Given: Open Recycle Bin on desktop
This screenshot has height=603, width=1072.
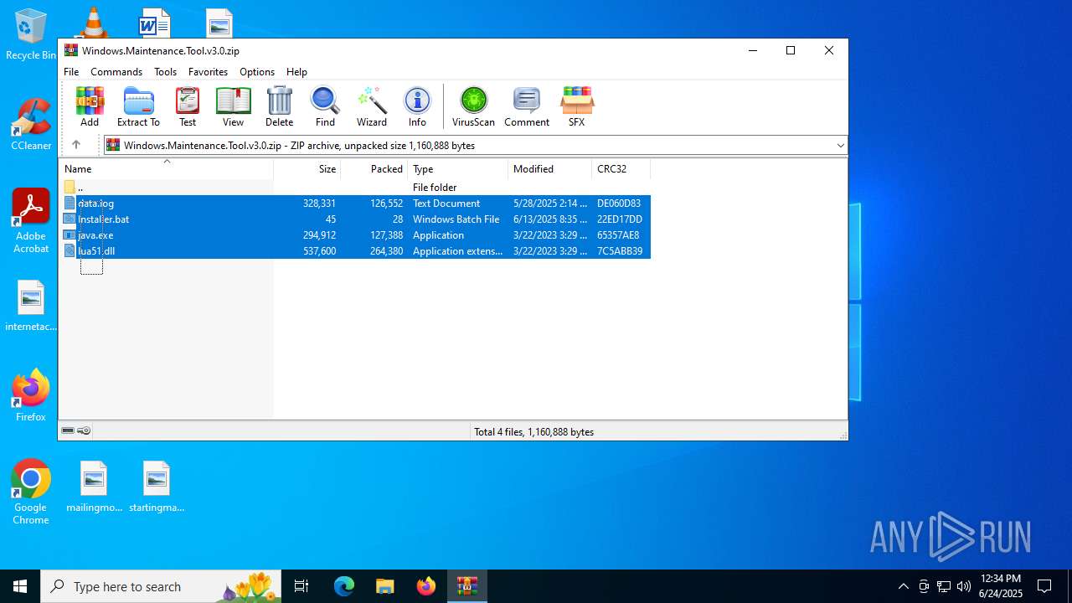Looking at the screenshot, I should [31, 34].
